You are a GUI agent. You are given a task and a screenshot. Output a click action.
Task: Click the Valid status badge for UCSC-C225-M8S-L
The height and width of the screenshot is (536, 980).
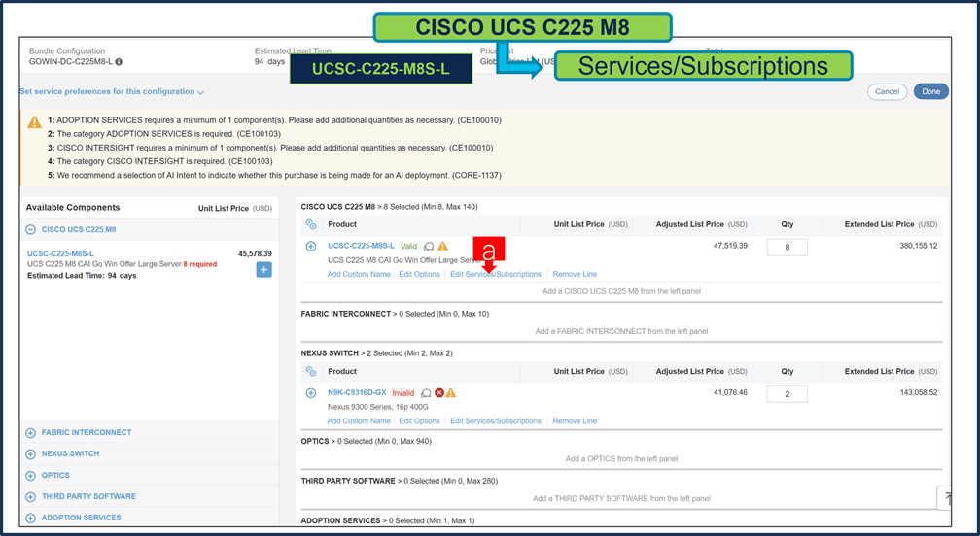(408, 246)
